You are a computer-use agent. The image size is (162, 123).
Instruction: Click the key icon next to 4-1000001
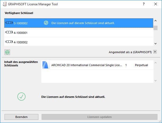coord(9,33)
